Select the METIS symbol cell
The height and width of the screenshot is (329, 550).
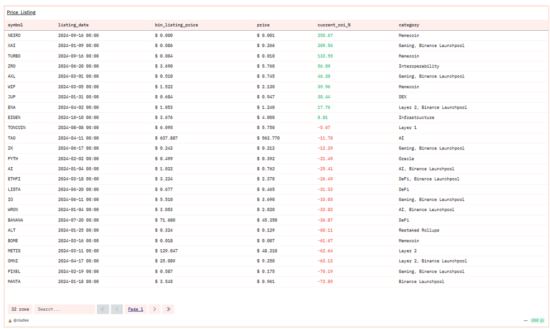pos(14,251)
